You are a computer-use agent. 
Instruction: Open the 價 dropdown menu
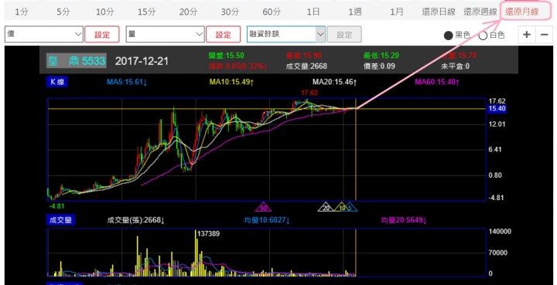pyautogui.click(x=44, y=35)
